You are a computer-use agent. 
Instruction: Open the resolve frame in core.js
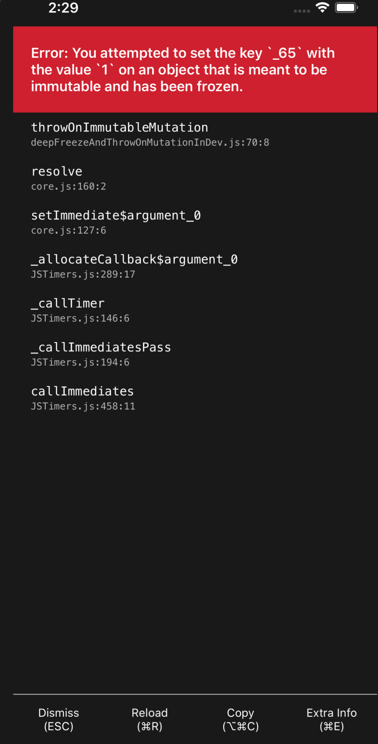56,171
